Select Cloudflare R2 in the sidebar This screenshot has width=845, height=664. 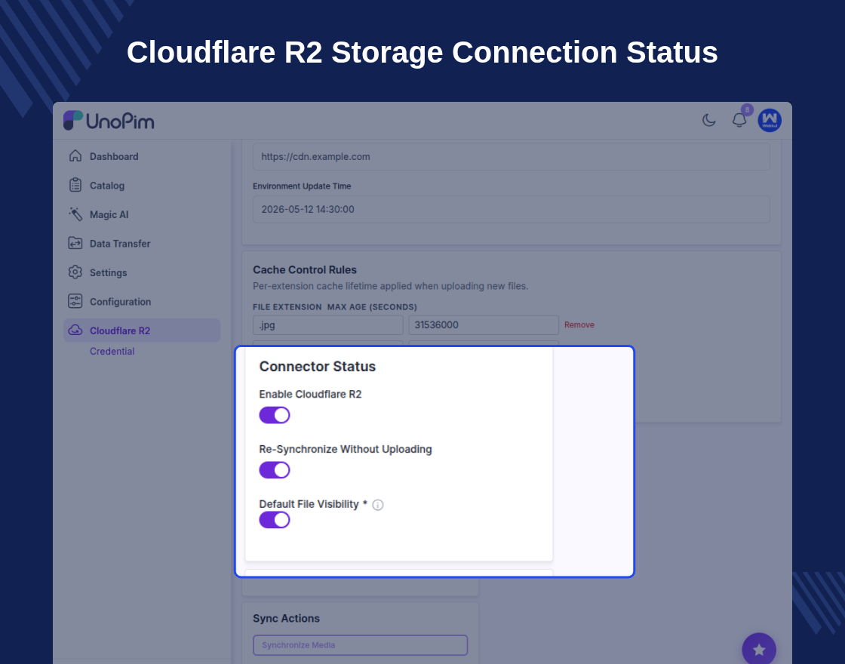tap(142, 330)
